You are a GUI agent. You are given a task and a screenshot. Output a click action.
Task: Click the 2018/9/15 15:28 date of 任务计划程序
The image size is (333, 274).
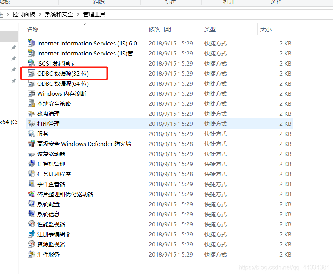click(171, 174)
